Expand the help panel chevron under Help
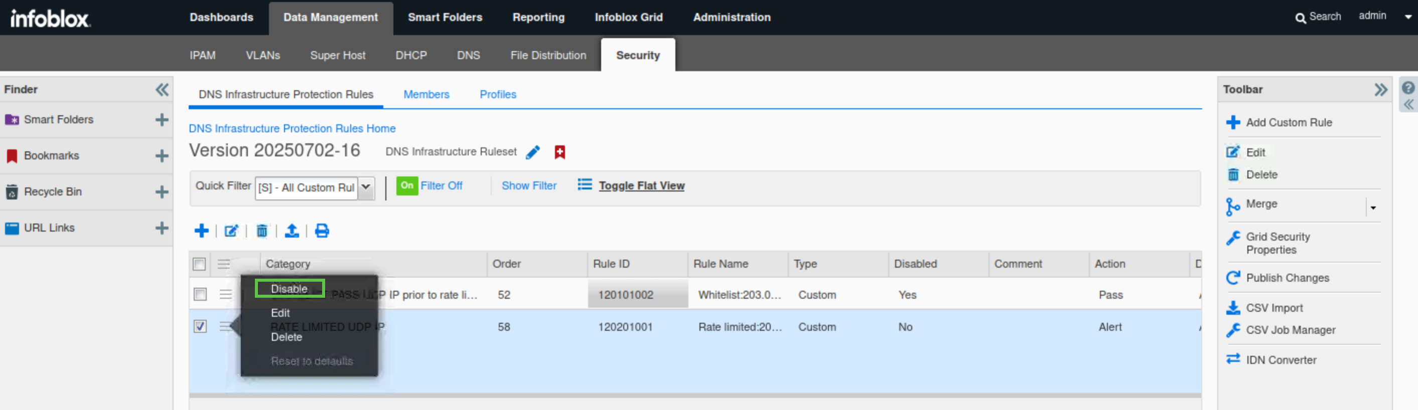The height and width of the screenshot is (410, 1418). [x=1408, y=104]
